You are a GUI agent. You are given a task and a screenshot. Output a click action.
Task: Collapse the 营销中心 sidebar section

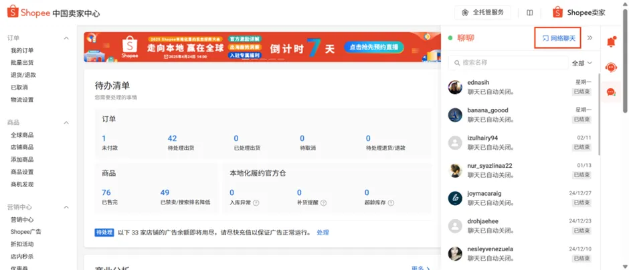[x=67, y=207]
